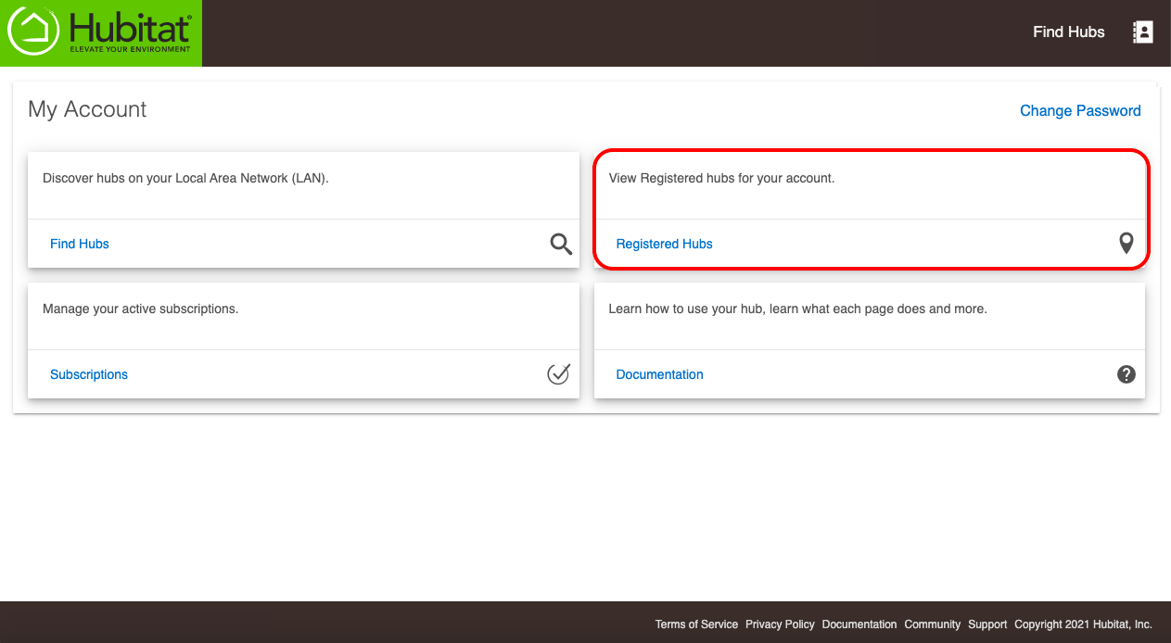Click the checkmark icon on Subscriptions card

558,374
